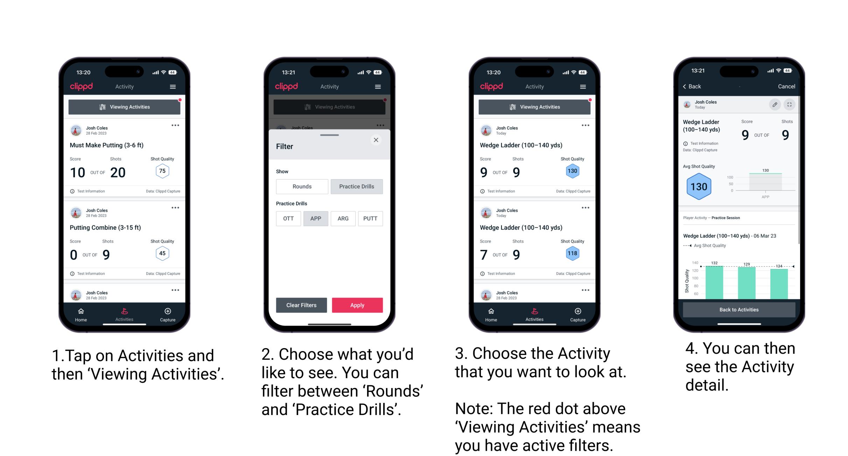
Task: Tap Clear Filters to reset all filters
Action: [x=302, y=305]
